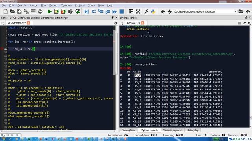
Task: Go forward with right arrow
Action: (x=170, y=11)
